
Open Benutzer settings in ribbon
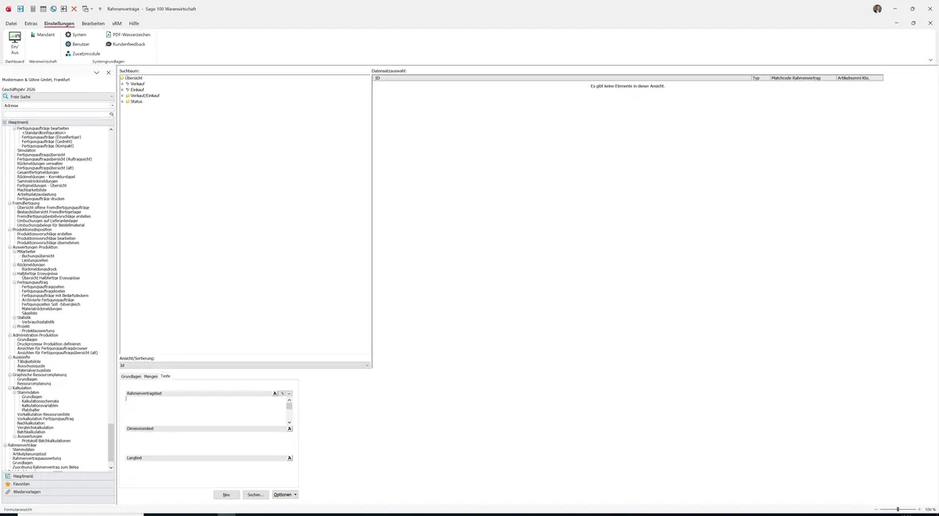click(77, 44)
